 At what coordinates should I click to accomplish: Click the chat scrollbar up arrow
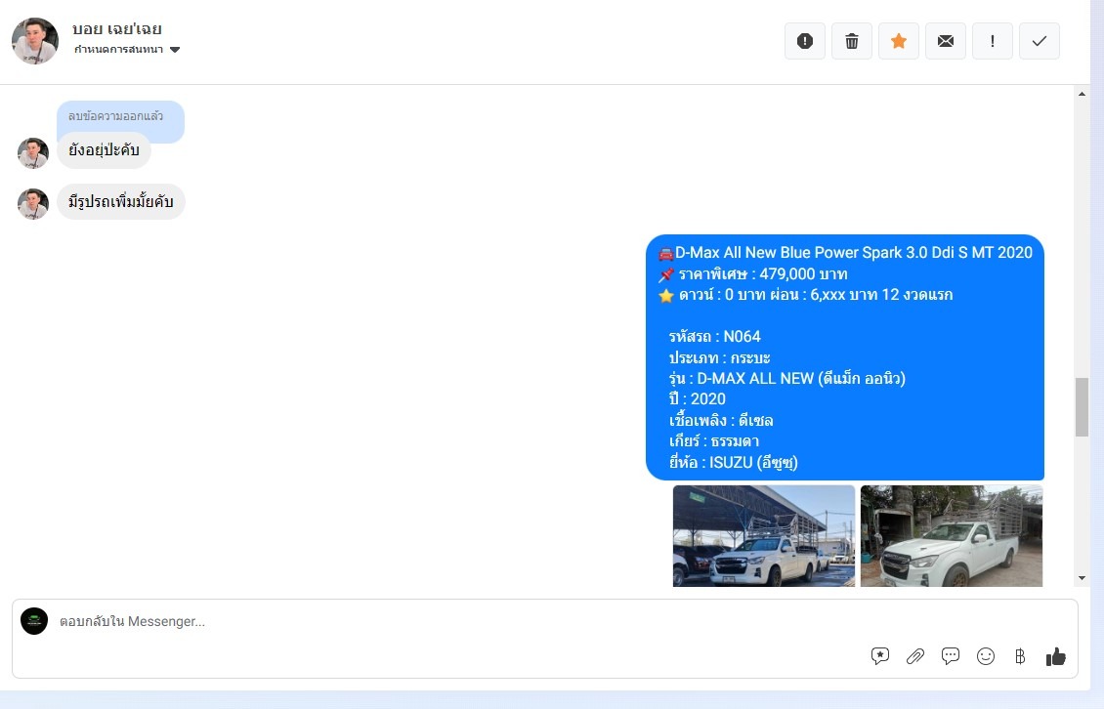coord(1083,94)
